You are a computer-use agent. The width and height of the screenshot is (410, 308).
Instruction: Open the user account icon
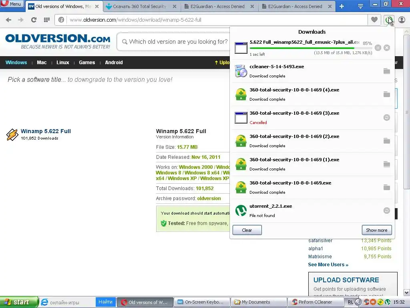402,20
